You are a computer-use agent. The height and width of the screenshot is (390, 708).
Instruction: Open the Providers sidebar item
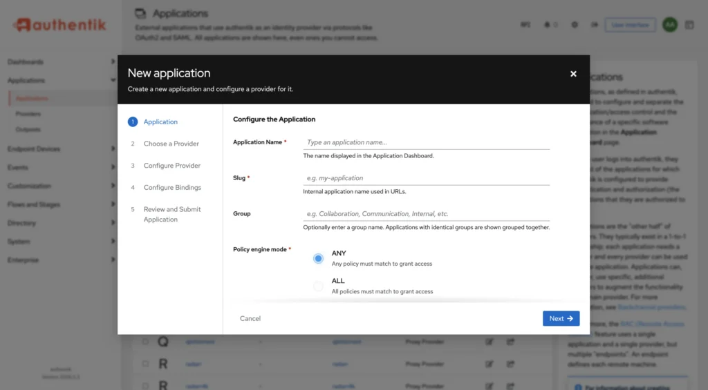pos(28,114)
